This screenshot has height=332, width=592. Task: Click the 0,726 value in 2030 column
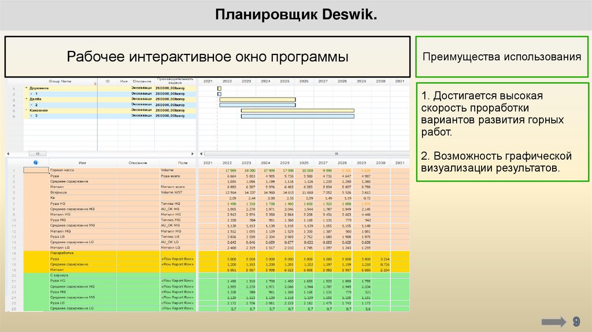[384, 264]
